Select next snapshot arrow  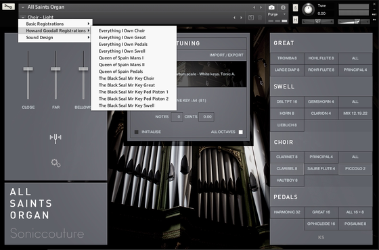241,18
